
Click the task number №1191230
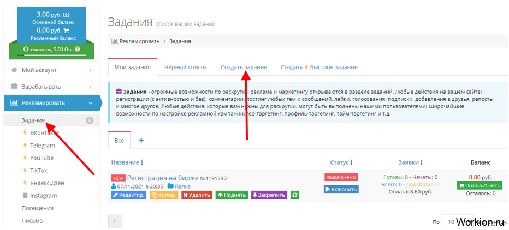[214, 178]
